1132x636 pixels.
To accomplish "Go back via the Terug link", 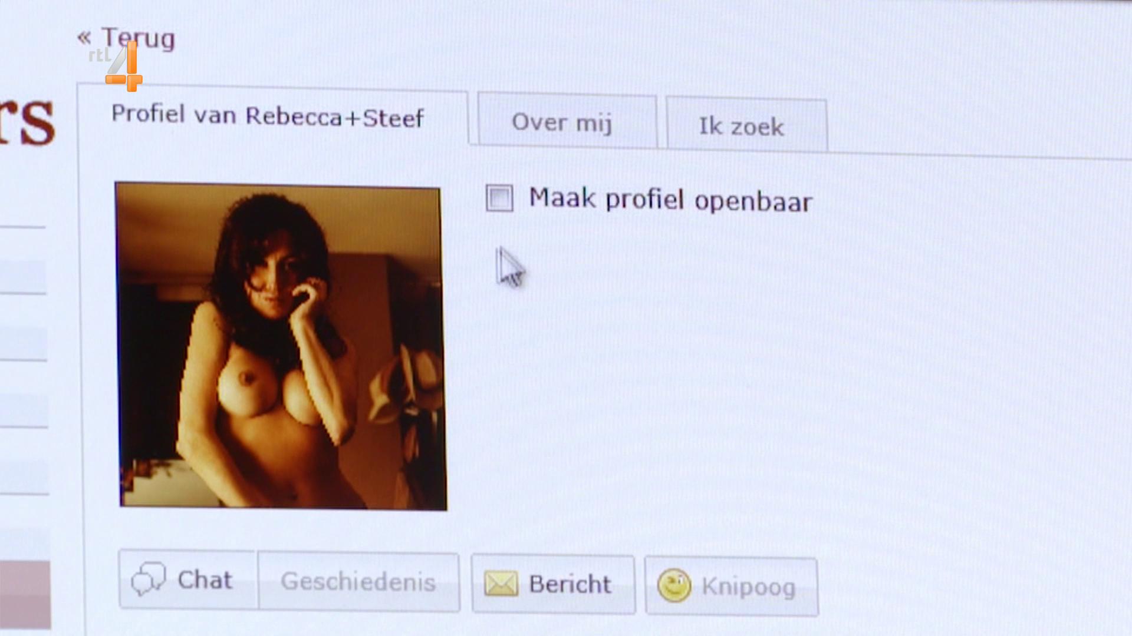I will click(138, 38).
